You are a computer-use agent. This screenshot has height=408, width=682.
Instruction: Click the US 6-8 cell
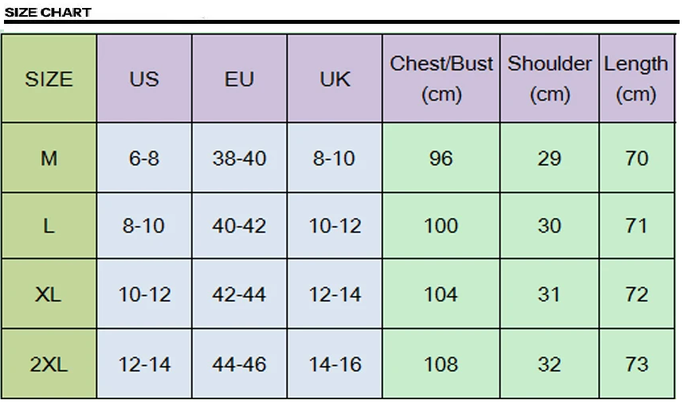144,158
